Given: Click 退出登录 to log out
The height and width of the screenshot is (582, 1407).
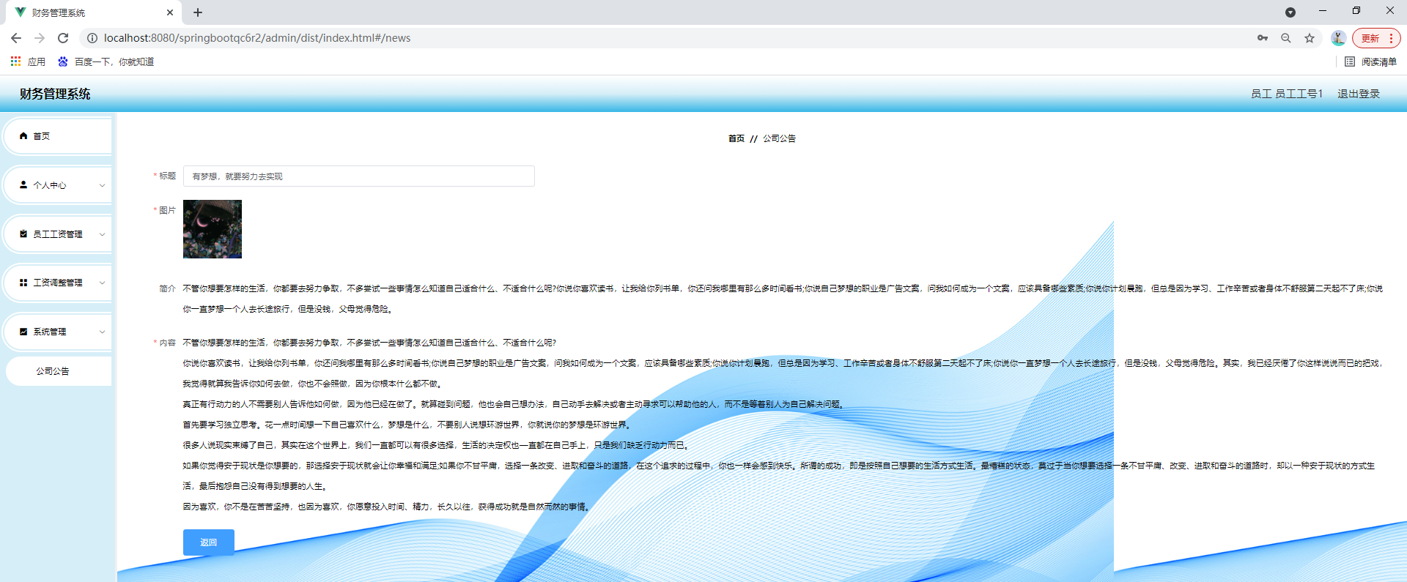Looking at the screenshot, I should pos(1359,94).
